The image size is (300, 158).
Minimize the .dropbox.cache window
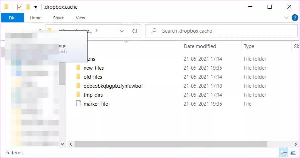(x=250, y=7)
